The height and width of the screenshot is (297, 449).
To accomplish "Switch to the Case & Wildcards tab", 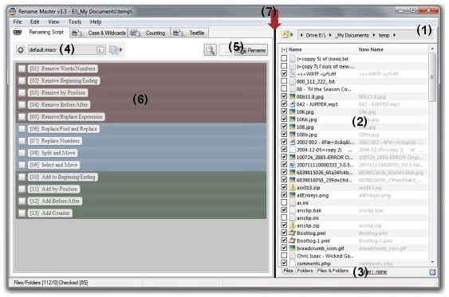I will point(99,33).
